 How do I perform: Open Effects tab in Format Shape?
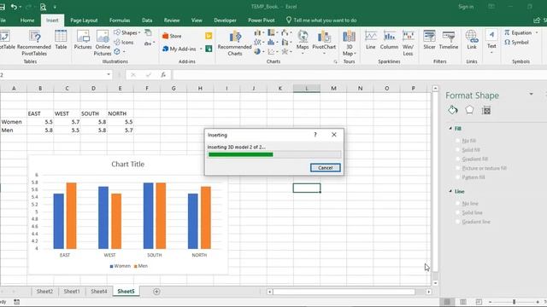point(469,110)
